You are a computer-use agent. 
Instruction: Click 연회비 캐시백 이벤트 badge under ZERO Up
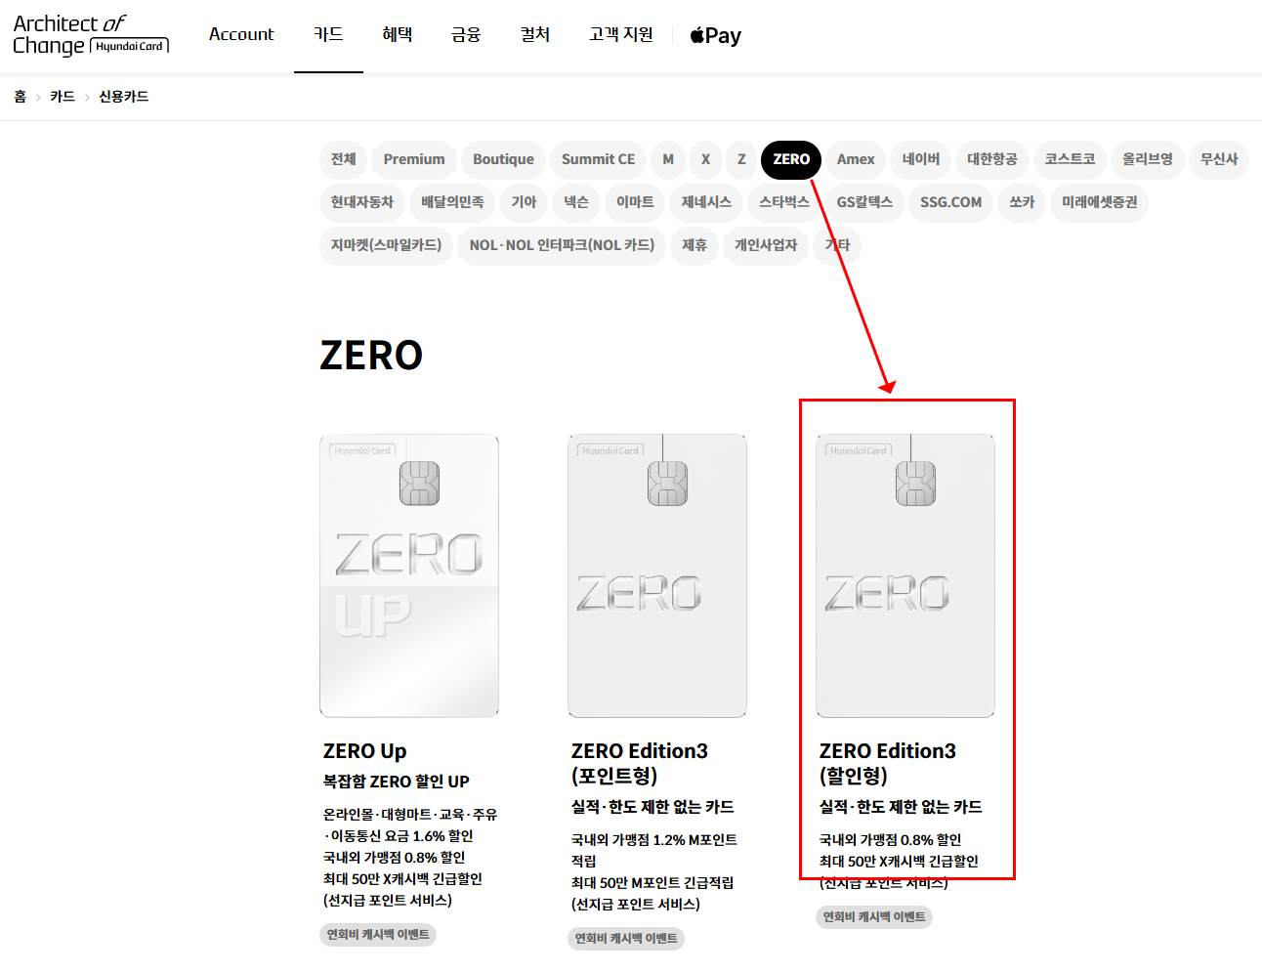[x=378, y=935]
